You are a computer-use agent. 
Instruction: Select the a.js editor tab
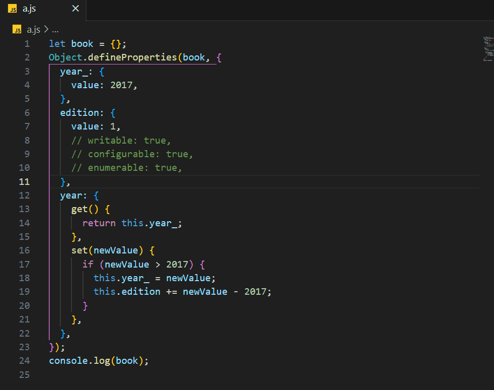tap(43, 9)
